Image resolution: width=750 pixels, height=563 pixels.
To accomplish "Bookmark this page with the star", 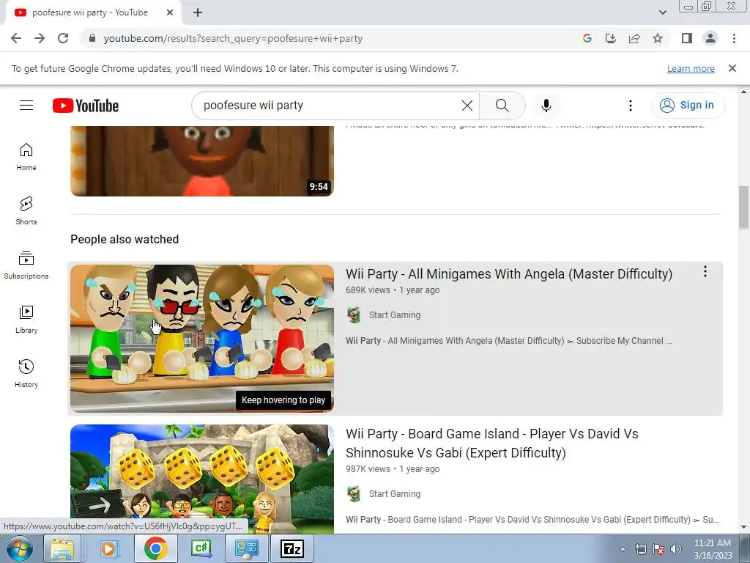I will click(x=658, y=38).
